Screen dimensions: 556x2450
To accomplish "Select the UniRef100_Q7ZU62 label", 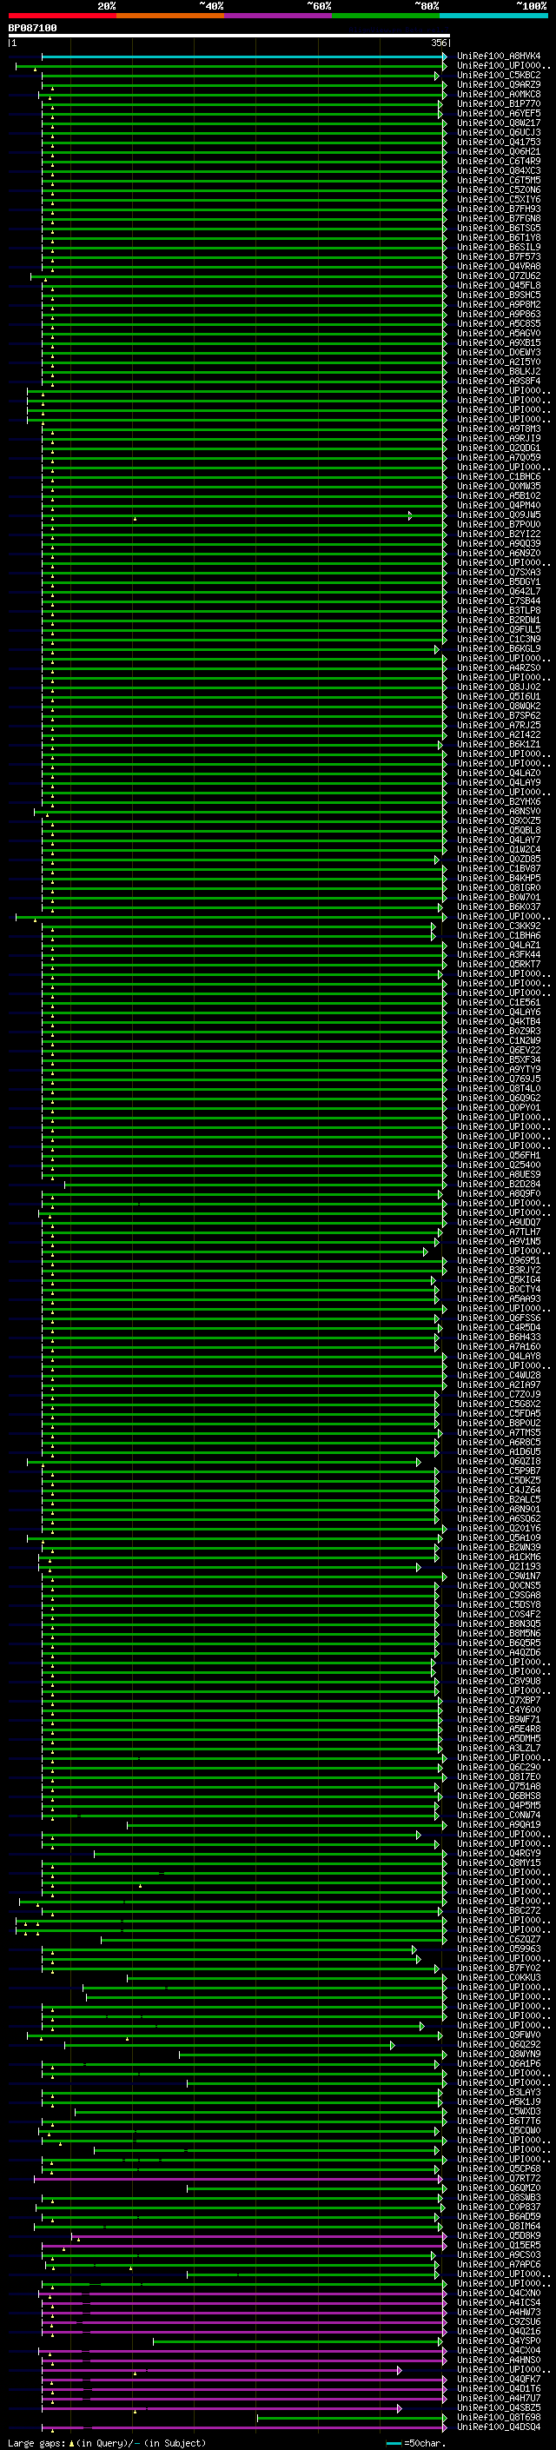I will (499, 276).
